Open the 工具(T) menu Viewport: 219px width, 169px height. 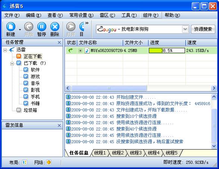click(129, 15)
